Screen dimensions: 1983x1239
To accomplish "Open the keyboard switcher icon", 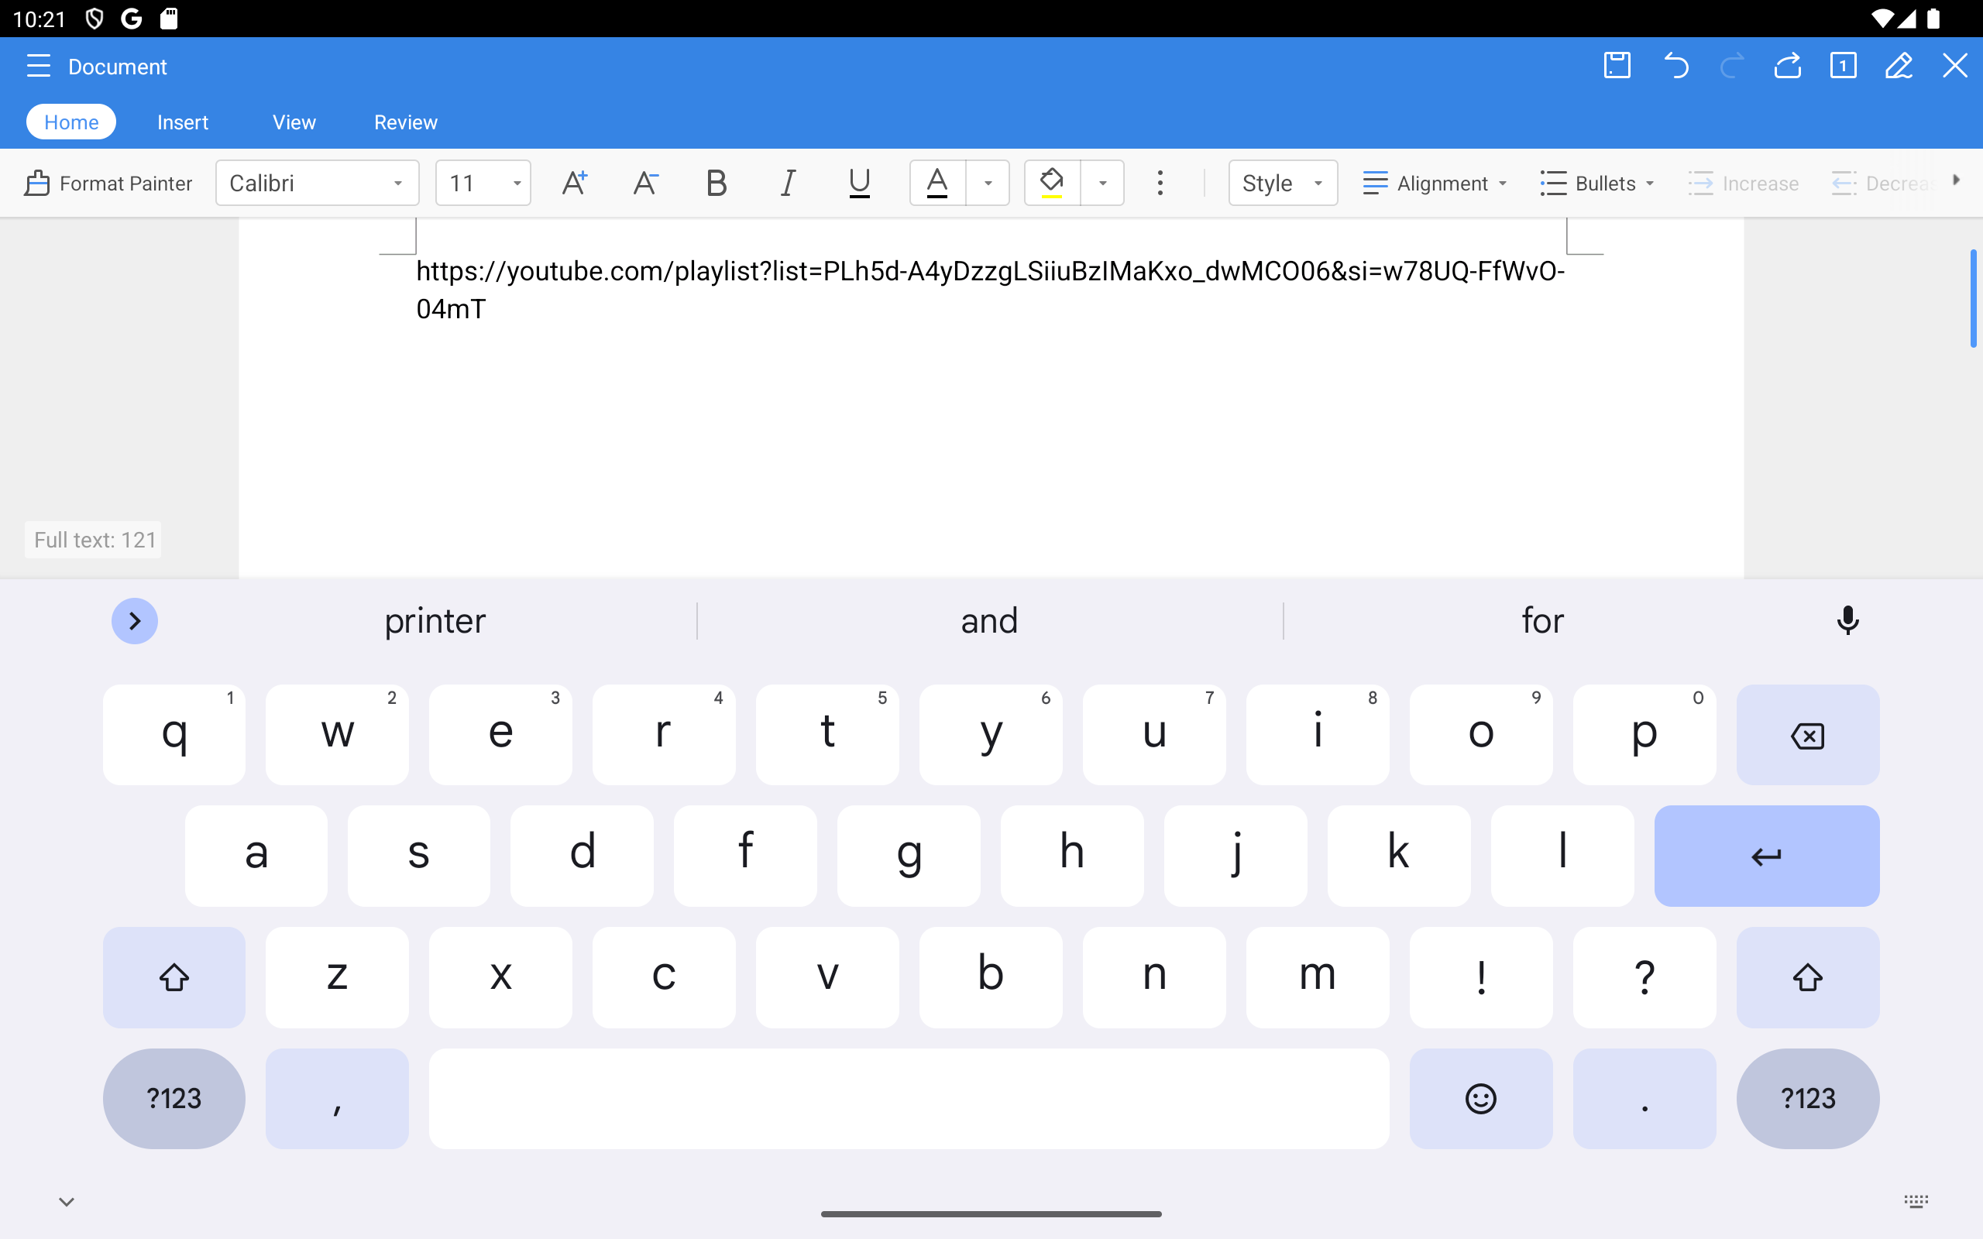I will click(1916, 1202).
